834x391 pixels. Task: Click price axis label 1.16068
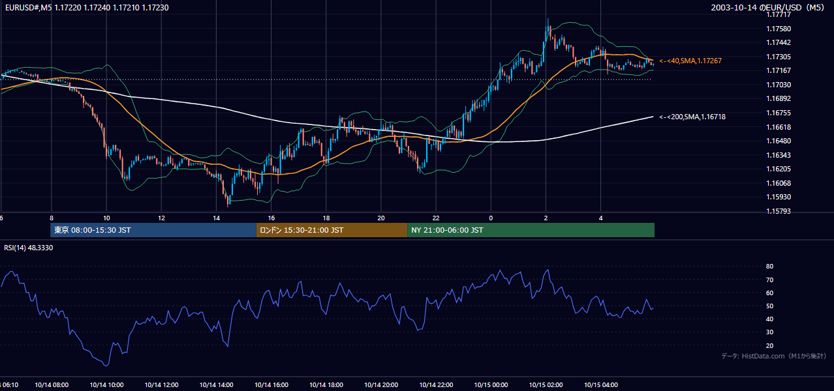click(779, 183)
